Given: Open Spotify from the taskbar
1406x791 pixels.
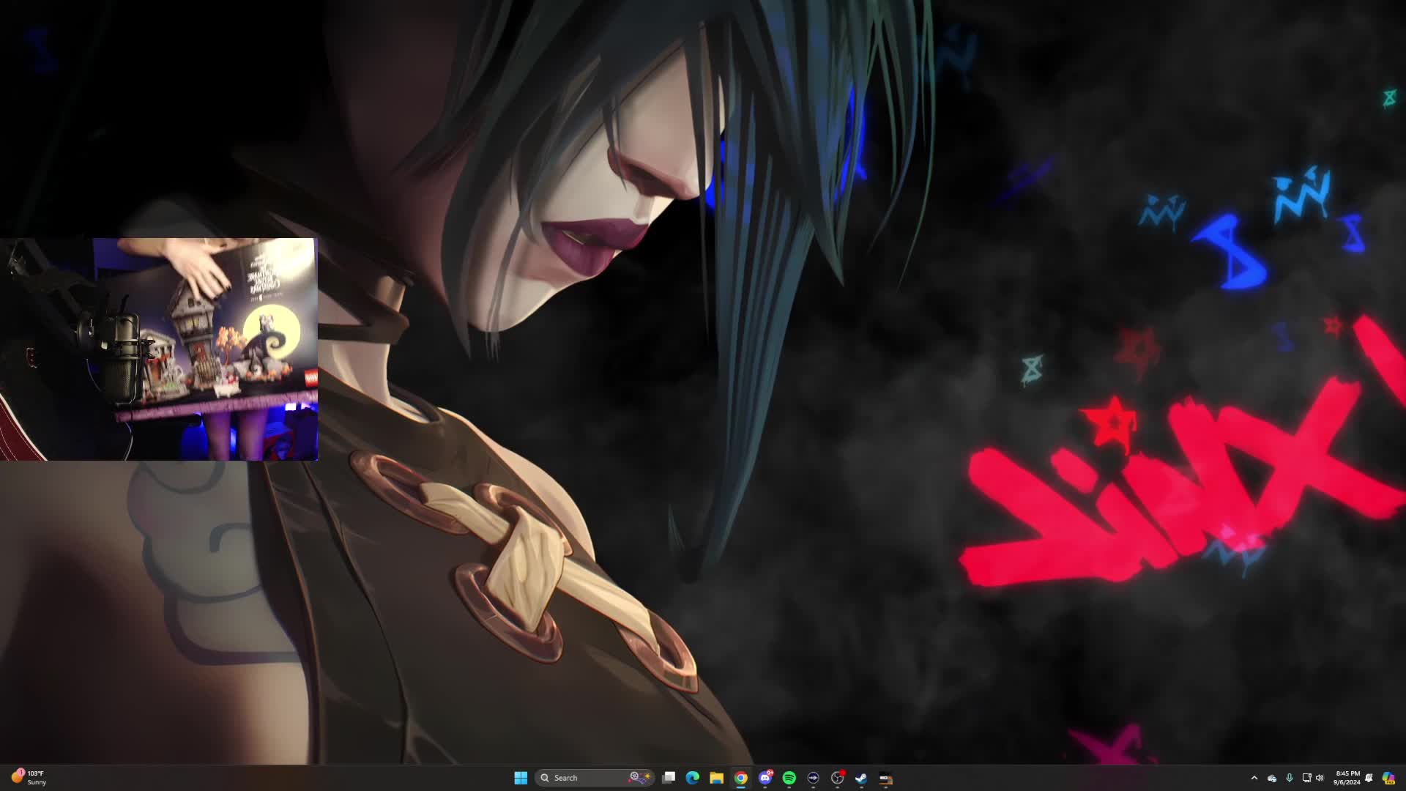Looking at the screenshot, I should pyautogui.click(x=789, y=778).
